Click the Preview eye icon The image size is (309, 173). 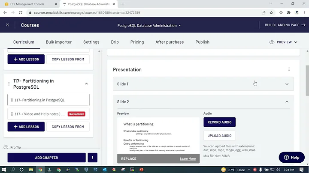pos(272,42)
